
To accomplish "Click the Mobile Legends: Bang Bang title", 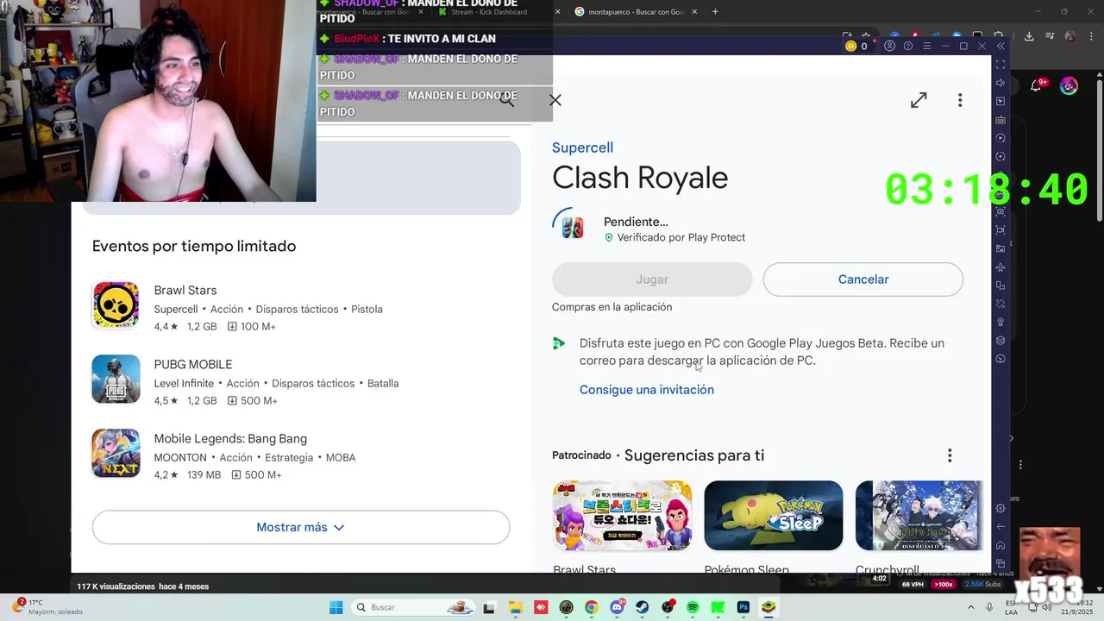I will point(230,439).
